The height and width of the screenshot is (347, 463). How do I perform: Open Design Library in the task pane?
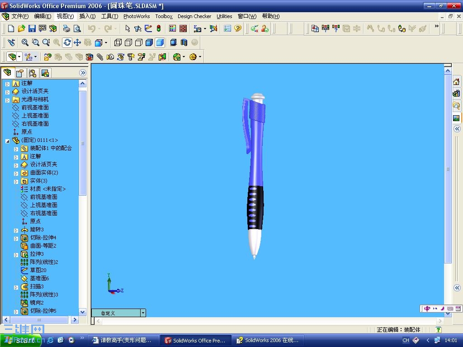click(x=457, y=94)
